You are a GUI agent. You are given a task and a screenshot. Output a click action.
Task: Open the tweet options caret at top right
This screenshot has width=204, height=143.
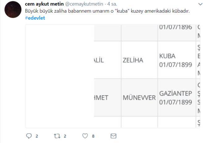[x=200, y=4]
